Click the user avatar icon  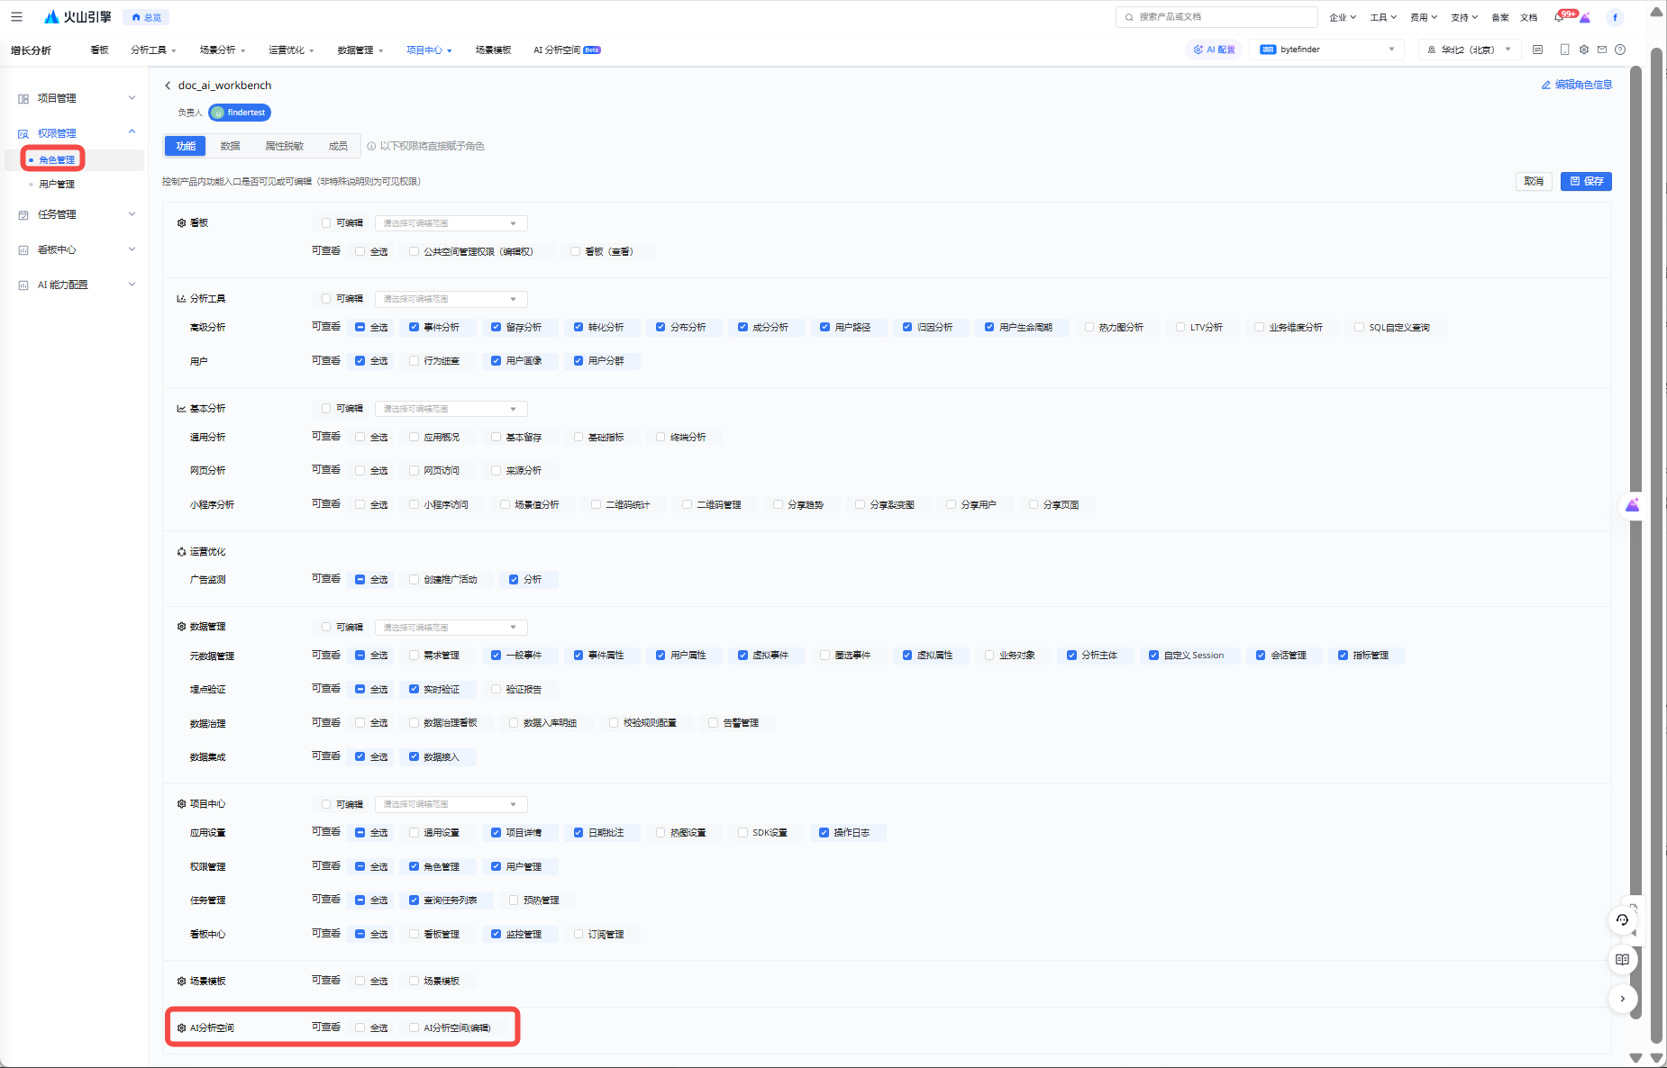coord(1615,17)
